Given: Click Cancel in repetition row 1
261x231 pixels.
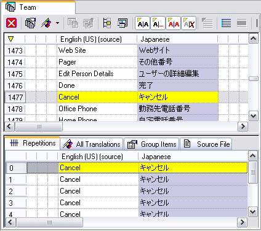Looking at the screenshot, I should click(98, 179).
